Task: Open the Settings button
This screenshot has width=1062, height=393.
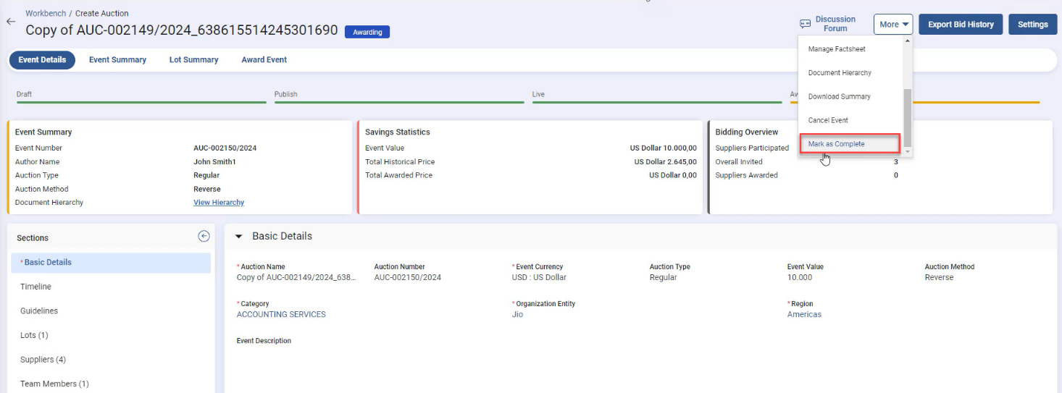Action: point(1032,25)
